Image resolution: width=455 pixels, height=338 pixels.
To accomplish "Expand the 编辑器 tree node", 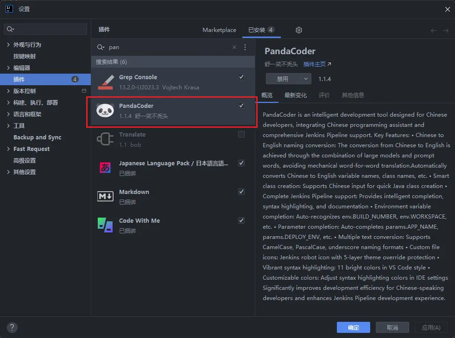I will [8, 68].
